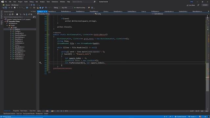Open the File menu
210x118 pixels.
[6, 2]
